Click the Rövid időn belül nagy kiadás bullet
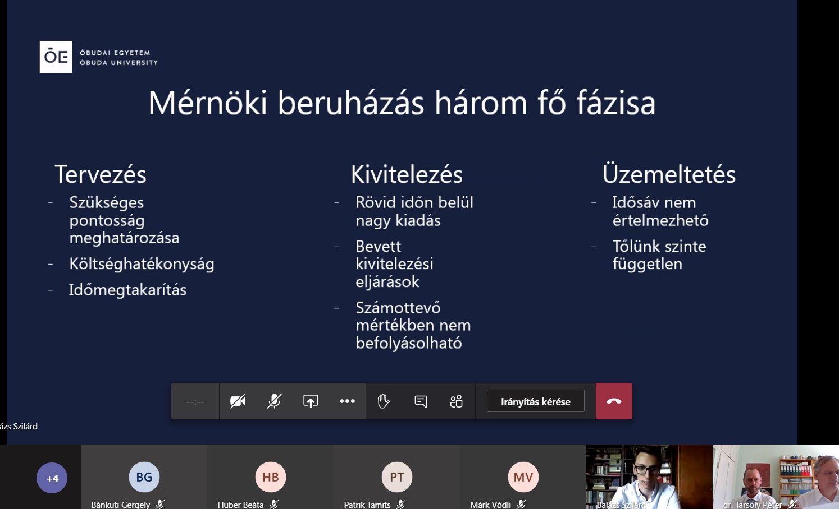 [414, 211]
